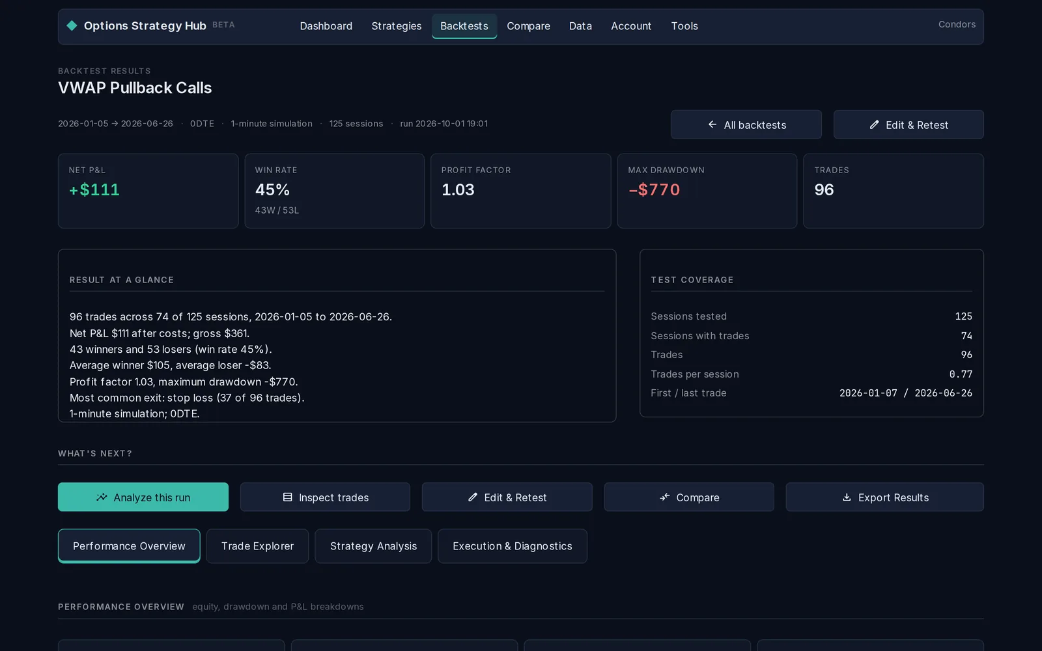
Task: Click the 'run 2026-10-01 19:01' text
Action: point(444,124)
